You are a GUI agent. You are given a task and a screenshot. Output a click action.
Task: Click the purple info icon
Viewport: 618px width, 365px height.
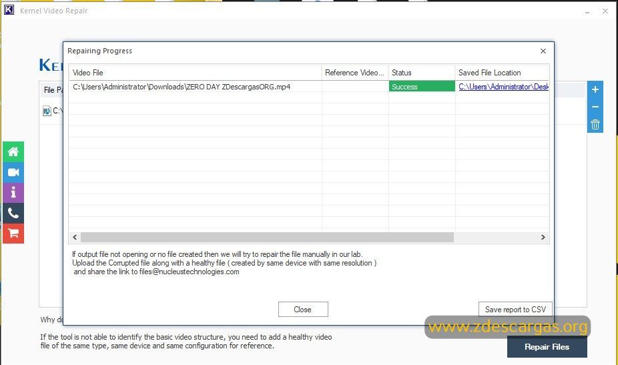(x=13, y=193)
